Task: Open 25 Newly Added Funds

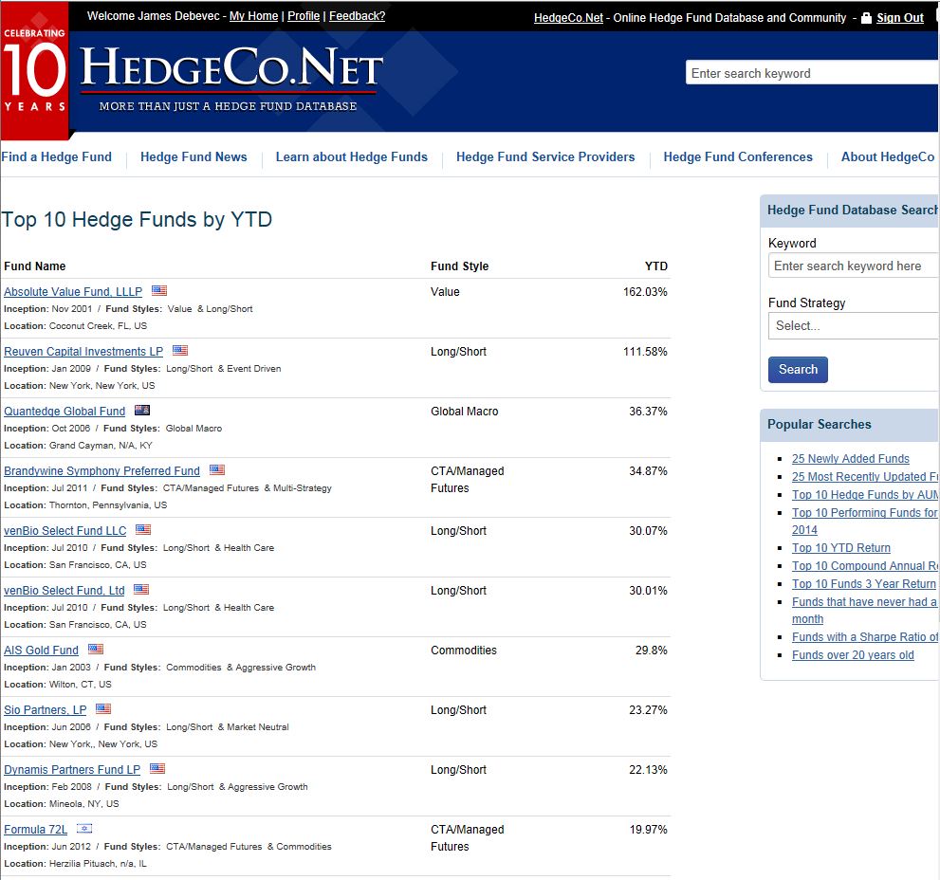Action: (850, 459)
